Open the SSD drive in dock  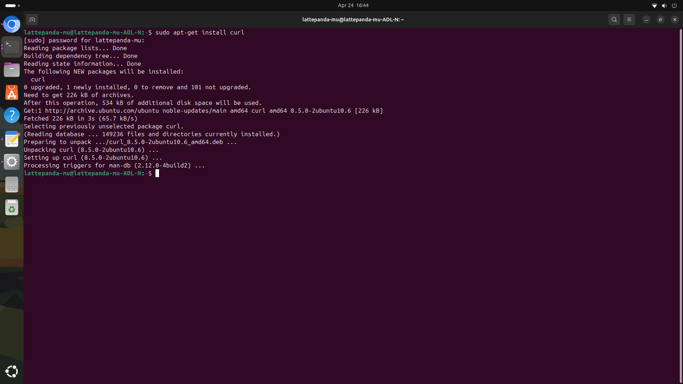pos(12,185)
